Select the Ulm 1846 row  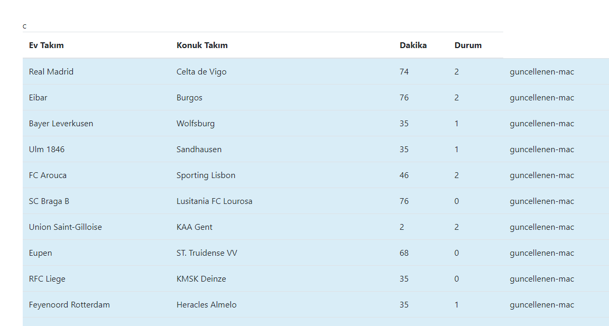(x=47, y=150)
